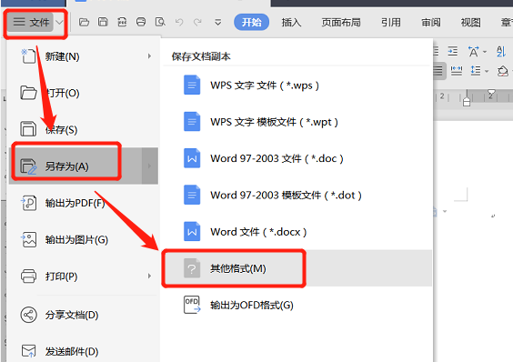
Task: Click the 另存为 save-as pencil icon
Action: pos(28,166)
